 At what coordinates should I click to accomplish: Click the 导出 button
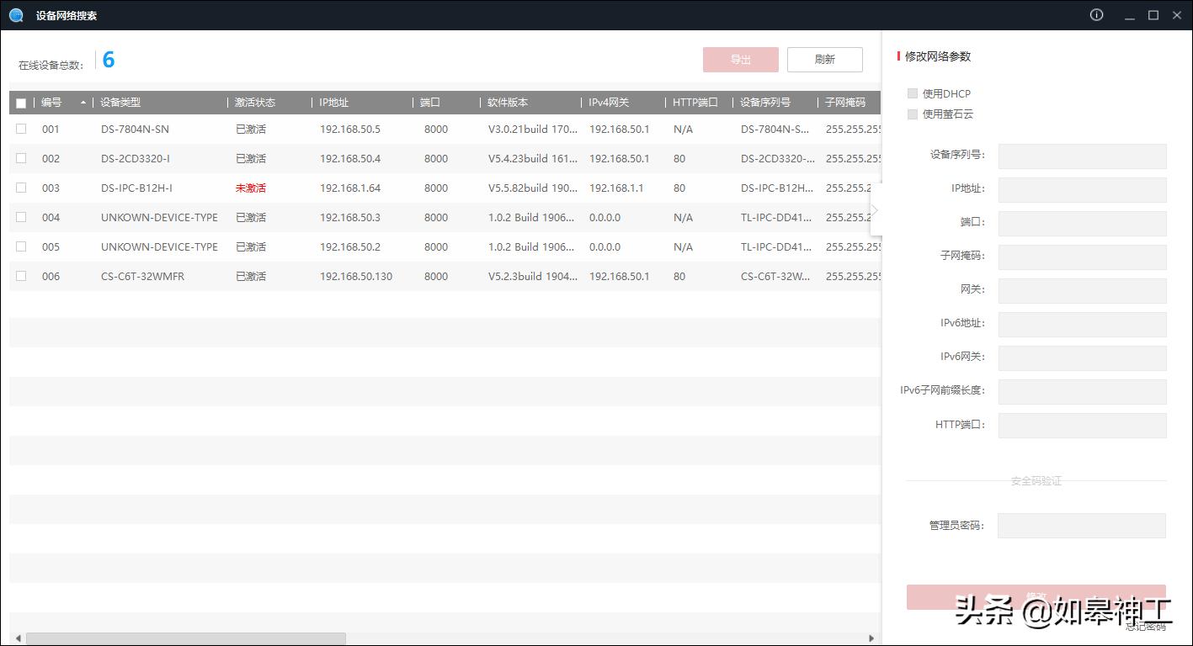(740, 60)
